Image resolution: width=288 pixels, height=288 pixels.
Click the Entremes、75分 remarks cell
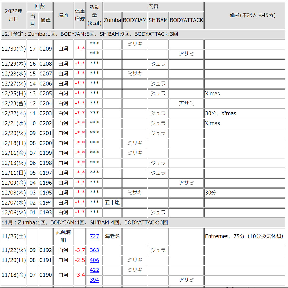245,237
